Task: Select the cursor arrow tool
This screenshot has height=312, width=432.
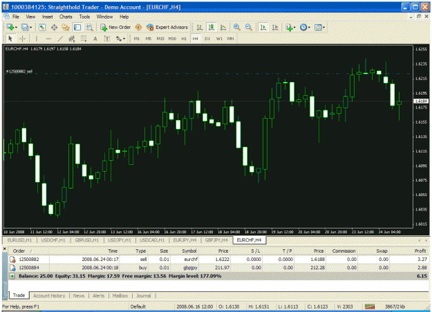Action: pos(10,39)
